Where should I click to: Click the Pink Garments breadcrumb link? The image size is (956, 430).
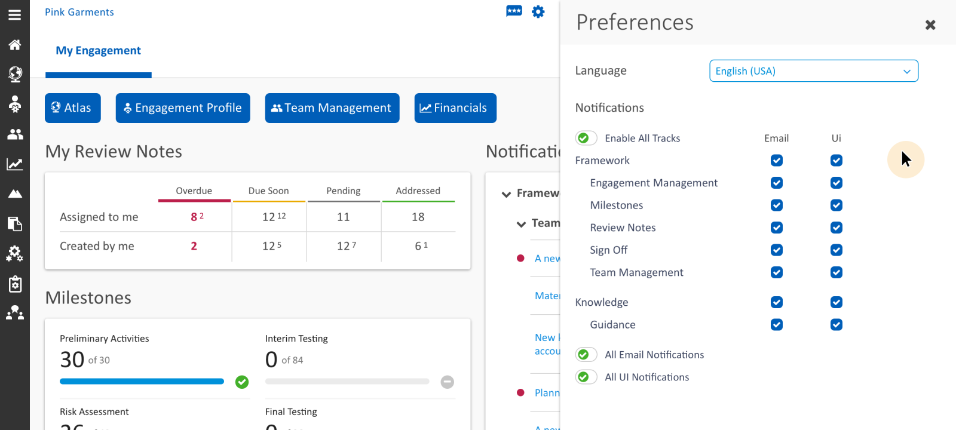point(79,12)
